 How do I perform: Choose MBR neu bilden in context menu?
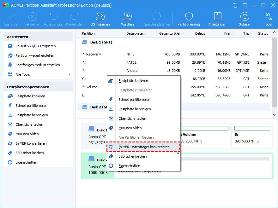[144, 128]
